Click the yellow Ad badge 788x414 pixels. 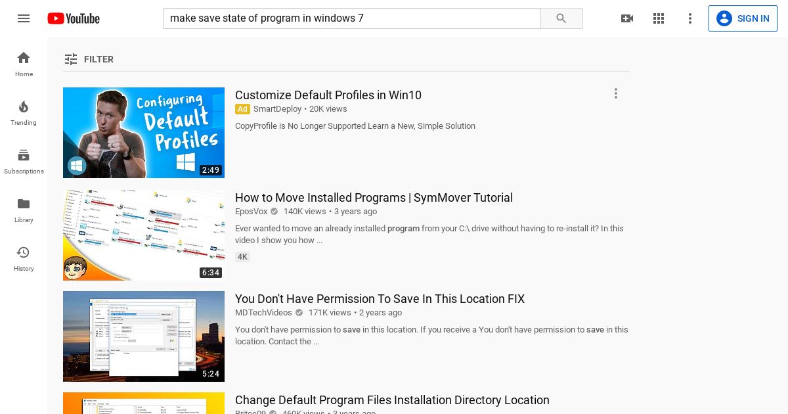pyautogui.click(x=242, y=109)
